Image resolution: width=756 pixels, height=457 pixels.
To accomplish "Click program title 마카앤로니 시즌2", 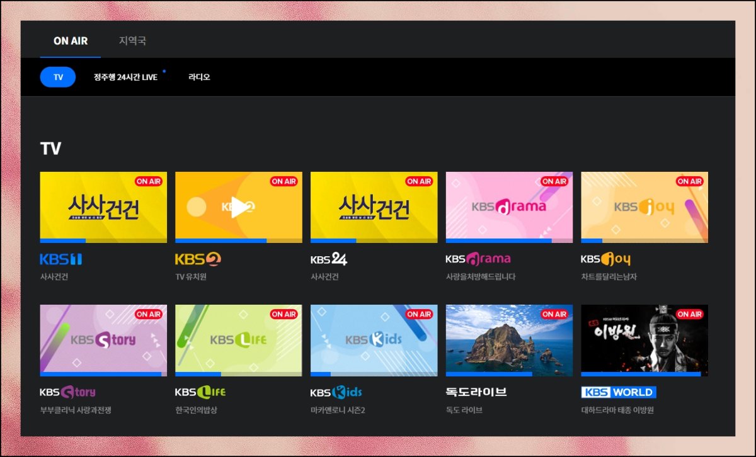I will point(338,410).
